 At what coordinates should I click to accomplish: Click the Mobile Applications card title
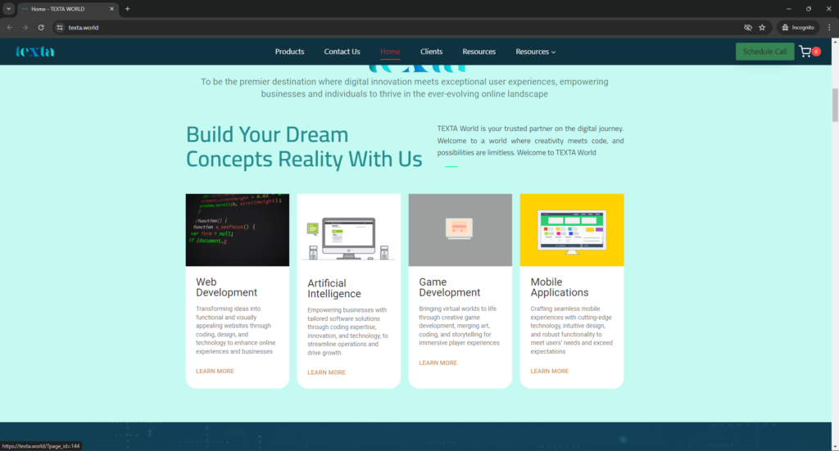point(559,287)
